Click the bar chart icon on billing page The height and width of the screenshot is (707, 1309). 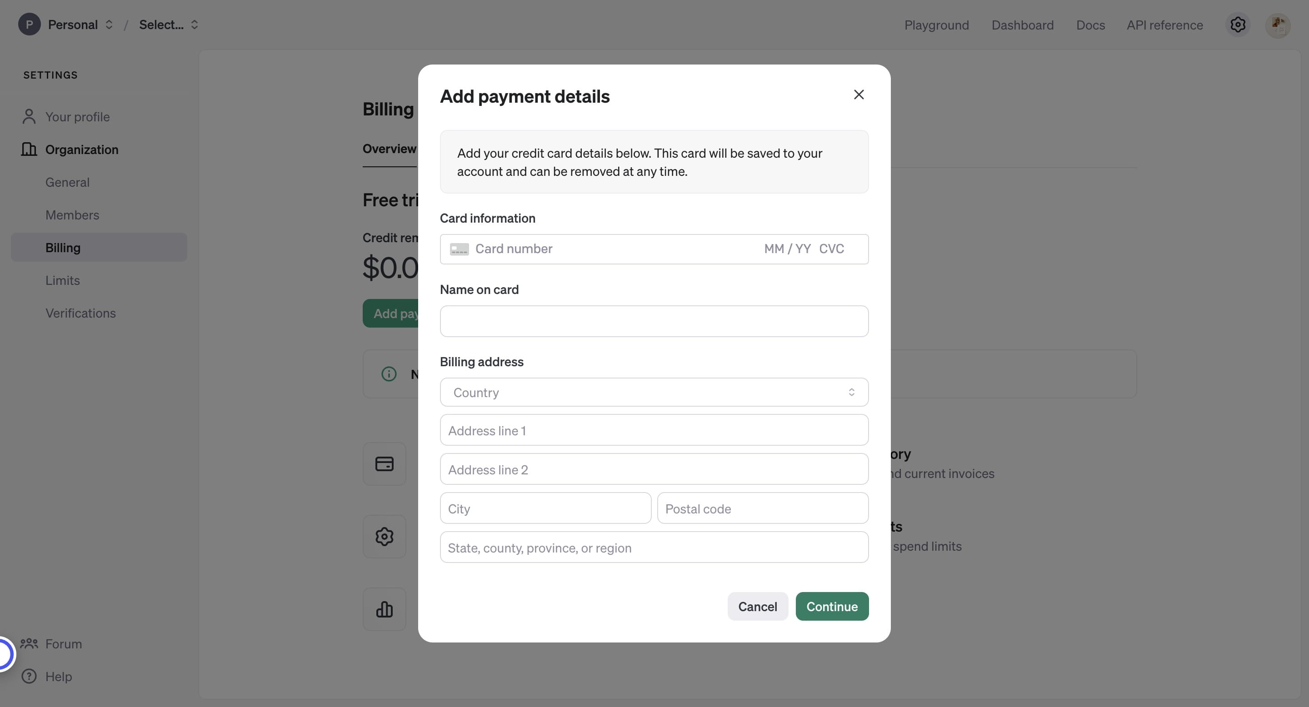pos(385,609)
